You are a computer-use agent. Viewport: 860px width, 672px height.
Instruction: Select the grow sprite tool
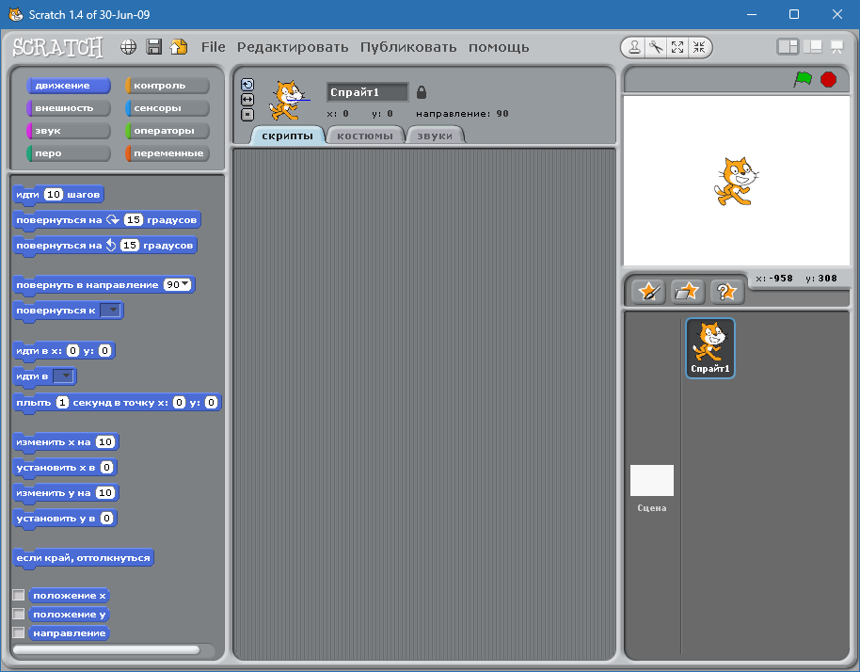click(678, 47)
